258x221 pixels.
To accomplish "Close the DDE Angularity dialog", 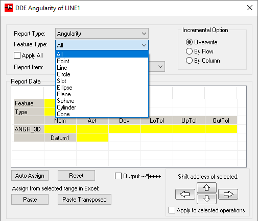I will coord(250,8).
